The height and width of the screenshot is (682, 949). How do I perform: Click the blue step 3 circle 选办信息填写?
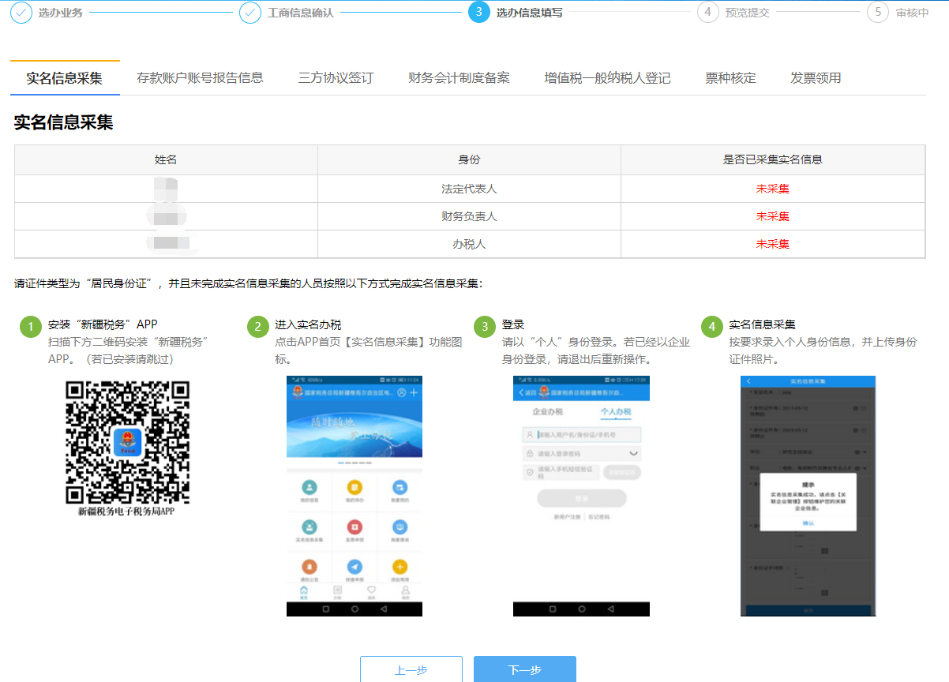(x=478, y=13)
